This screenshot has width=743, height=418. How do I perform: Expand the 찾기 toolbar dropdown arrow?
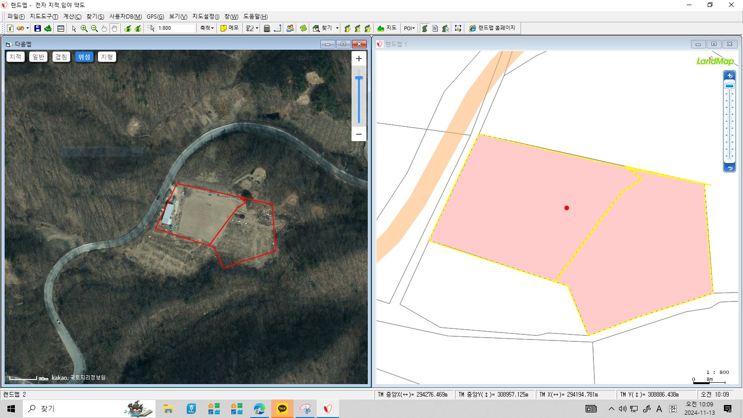[337, 28]
